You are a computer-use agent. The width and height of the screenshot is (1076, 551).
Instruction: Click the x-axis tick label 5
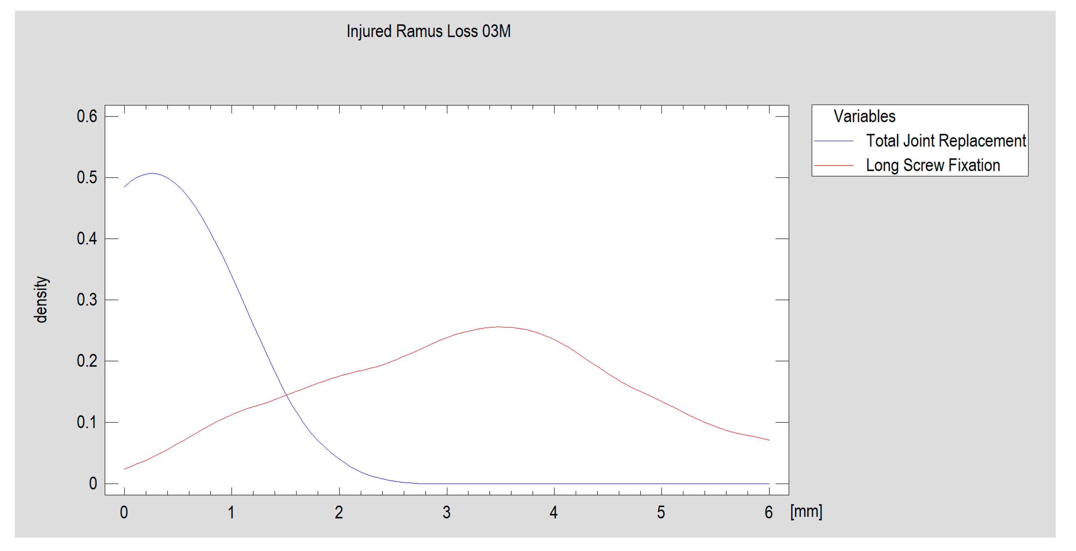tap(661, 512)
